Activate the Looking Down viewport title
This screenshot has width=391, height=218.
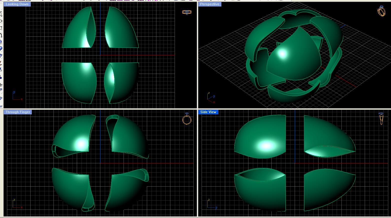click(17, 4)
